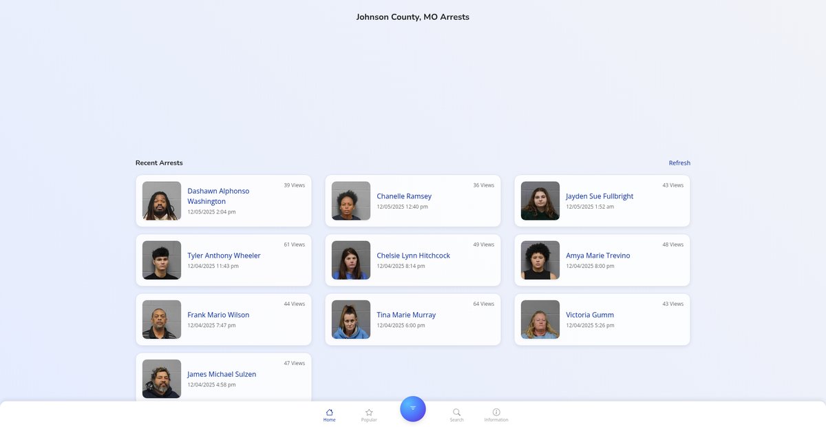The height and width of the screenshot is (427, 826).
Task: Click the 12/05/2025 1:52 am timestamp
Action: (590, 207)
